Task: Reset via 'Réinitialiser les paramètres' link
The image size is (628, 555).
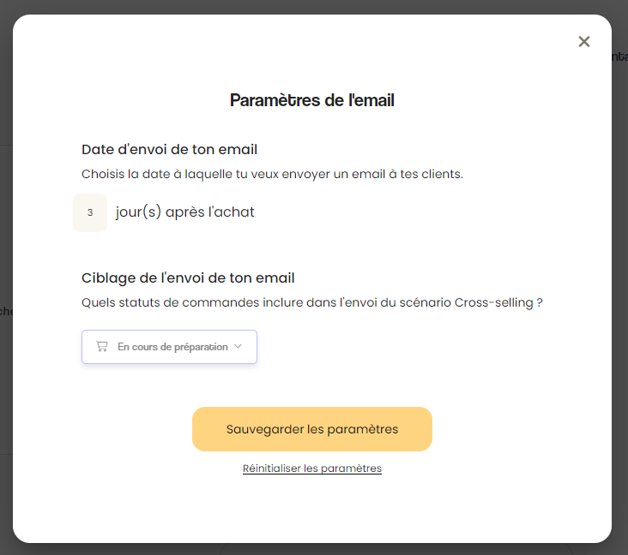Action: click(x=312, y=468)
